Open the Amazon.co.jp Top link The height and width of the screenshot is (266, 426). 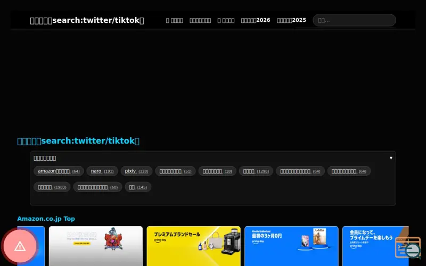46,219
